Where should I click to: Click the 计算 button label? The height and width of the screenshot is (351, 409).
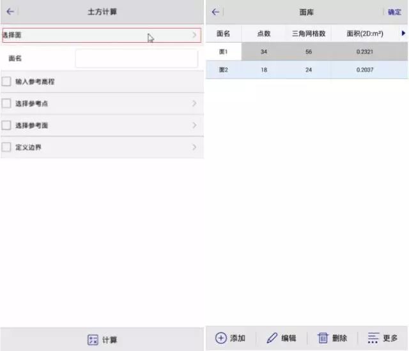click(109, 340)
